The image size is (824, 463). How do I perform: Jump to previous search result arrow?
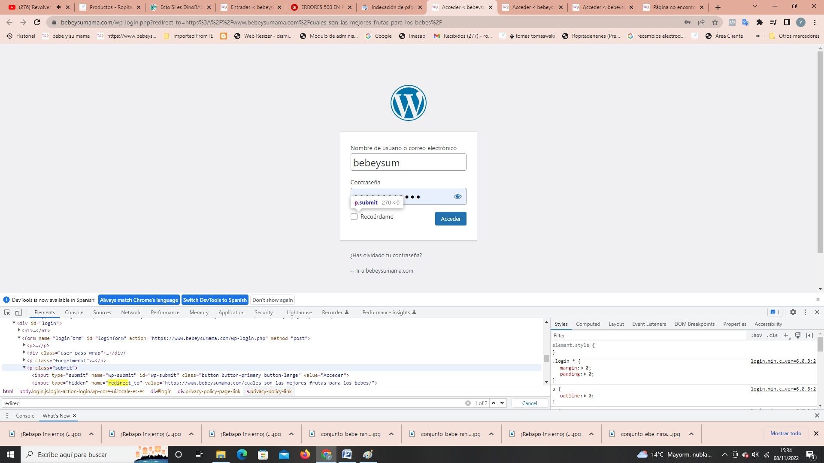click(494, 403)
